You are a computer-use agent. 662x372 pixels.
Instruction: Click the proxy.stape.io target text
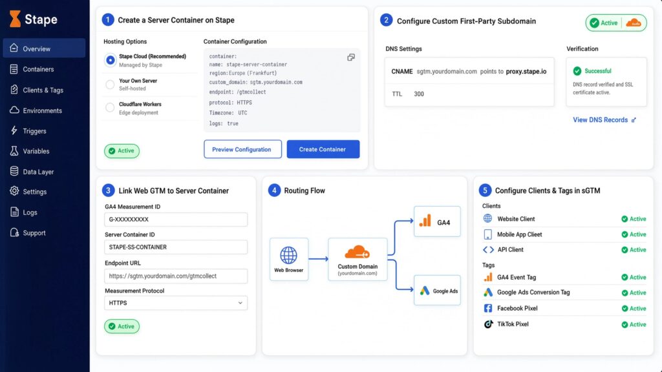point(526,71)
